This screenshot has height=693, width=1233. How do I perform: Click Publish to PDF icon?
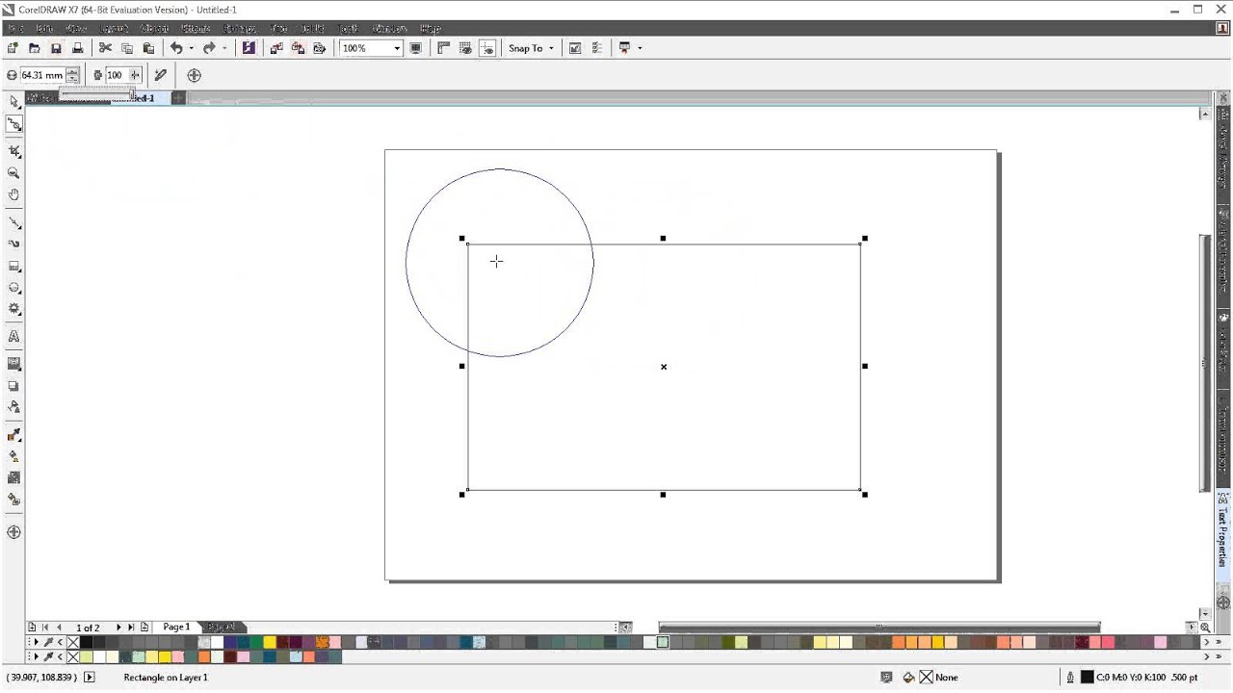[x=320, y=48]
